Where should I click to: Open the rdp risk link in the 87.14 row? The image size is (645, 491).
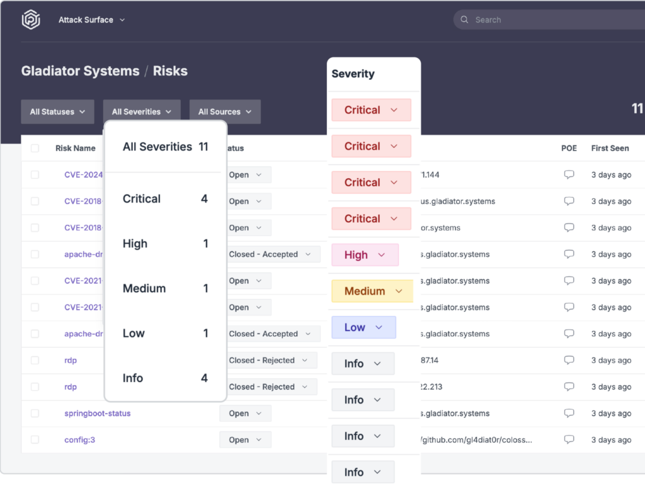(71, 360)
